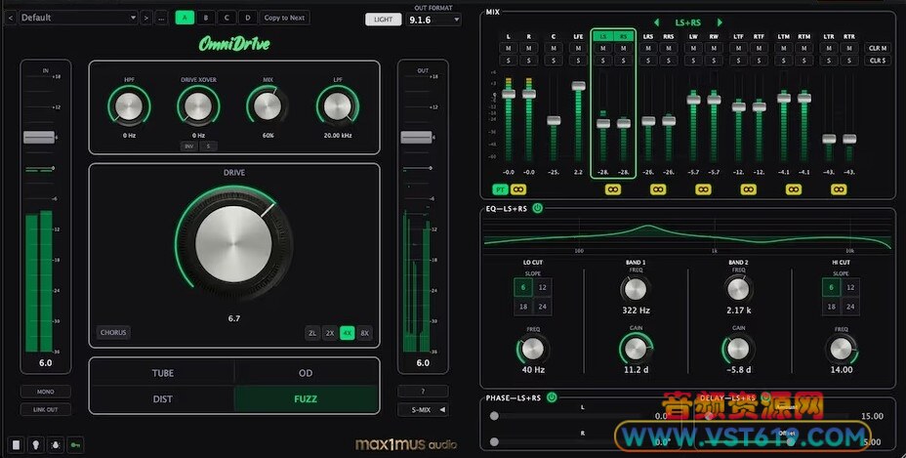The image size is (906, 458).
Task: Click the page icon in bottom-left corner
Action: (17, 444)
